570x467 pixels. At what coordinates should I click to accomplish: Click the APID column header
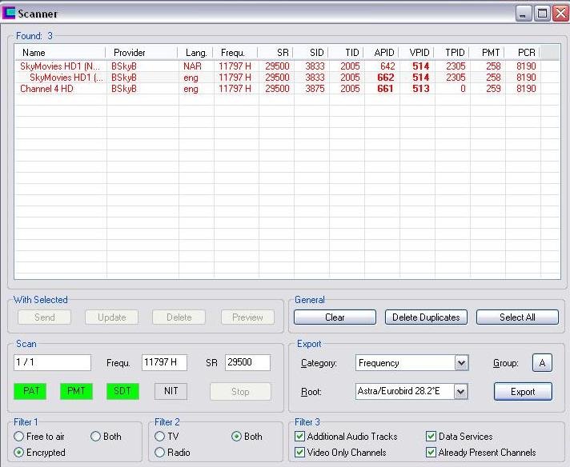point(383,53)
